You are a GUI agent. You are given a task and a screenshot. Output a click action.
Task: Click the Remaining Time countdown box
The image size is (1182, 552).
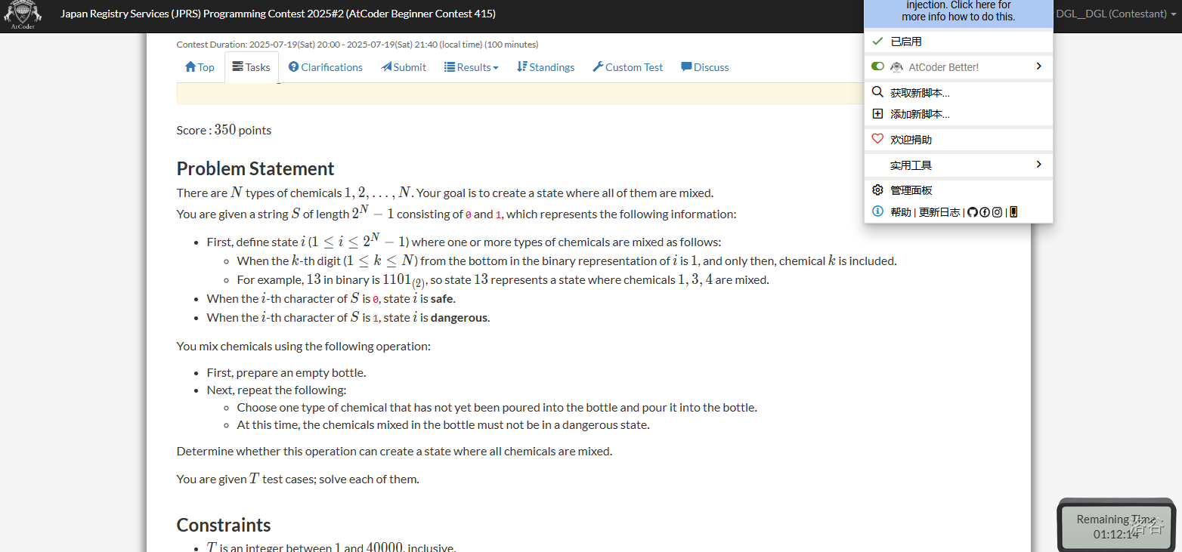coord(1115,526)
